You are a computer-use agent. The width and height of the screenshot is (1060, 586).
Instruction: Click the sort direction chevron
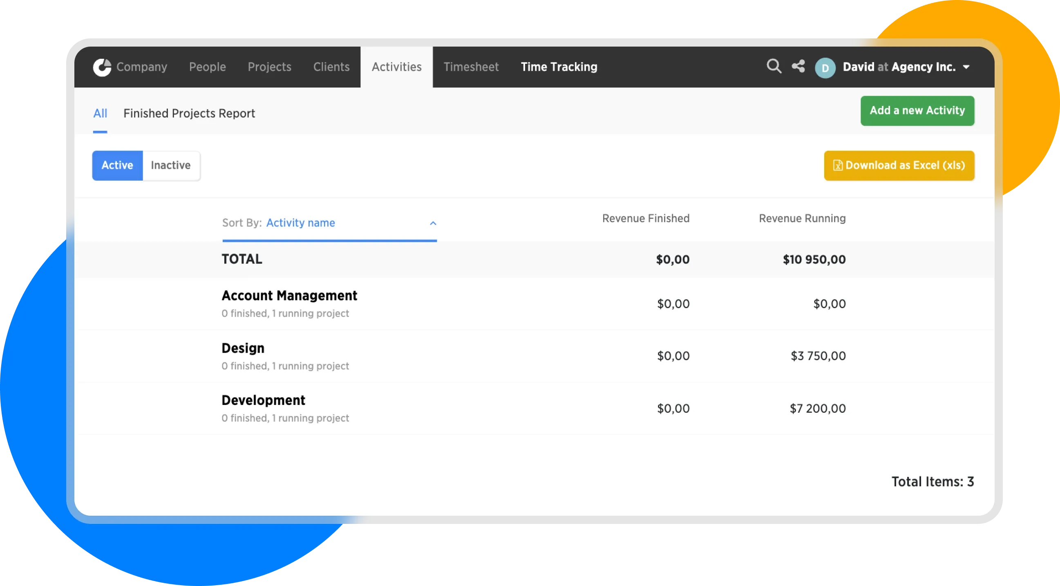[x=433, y=224]
